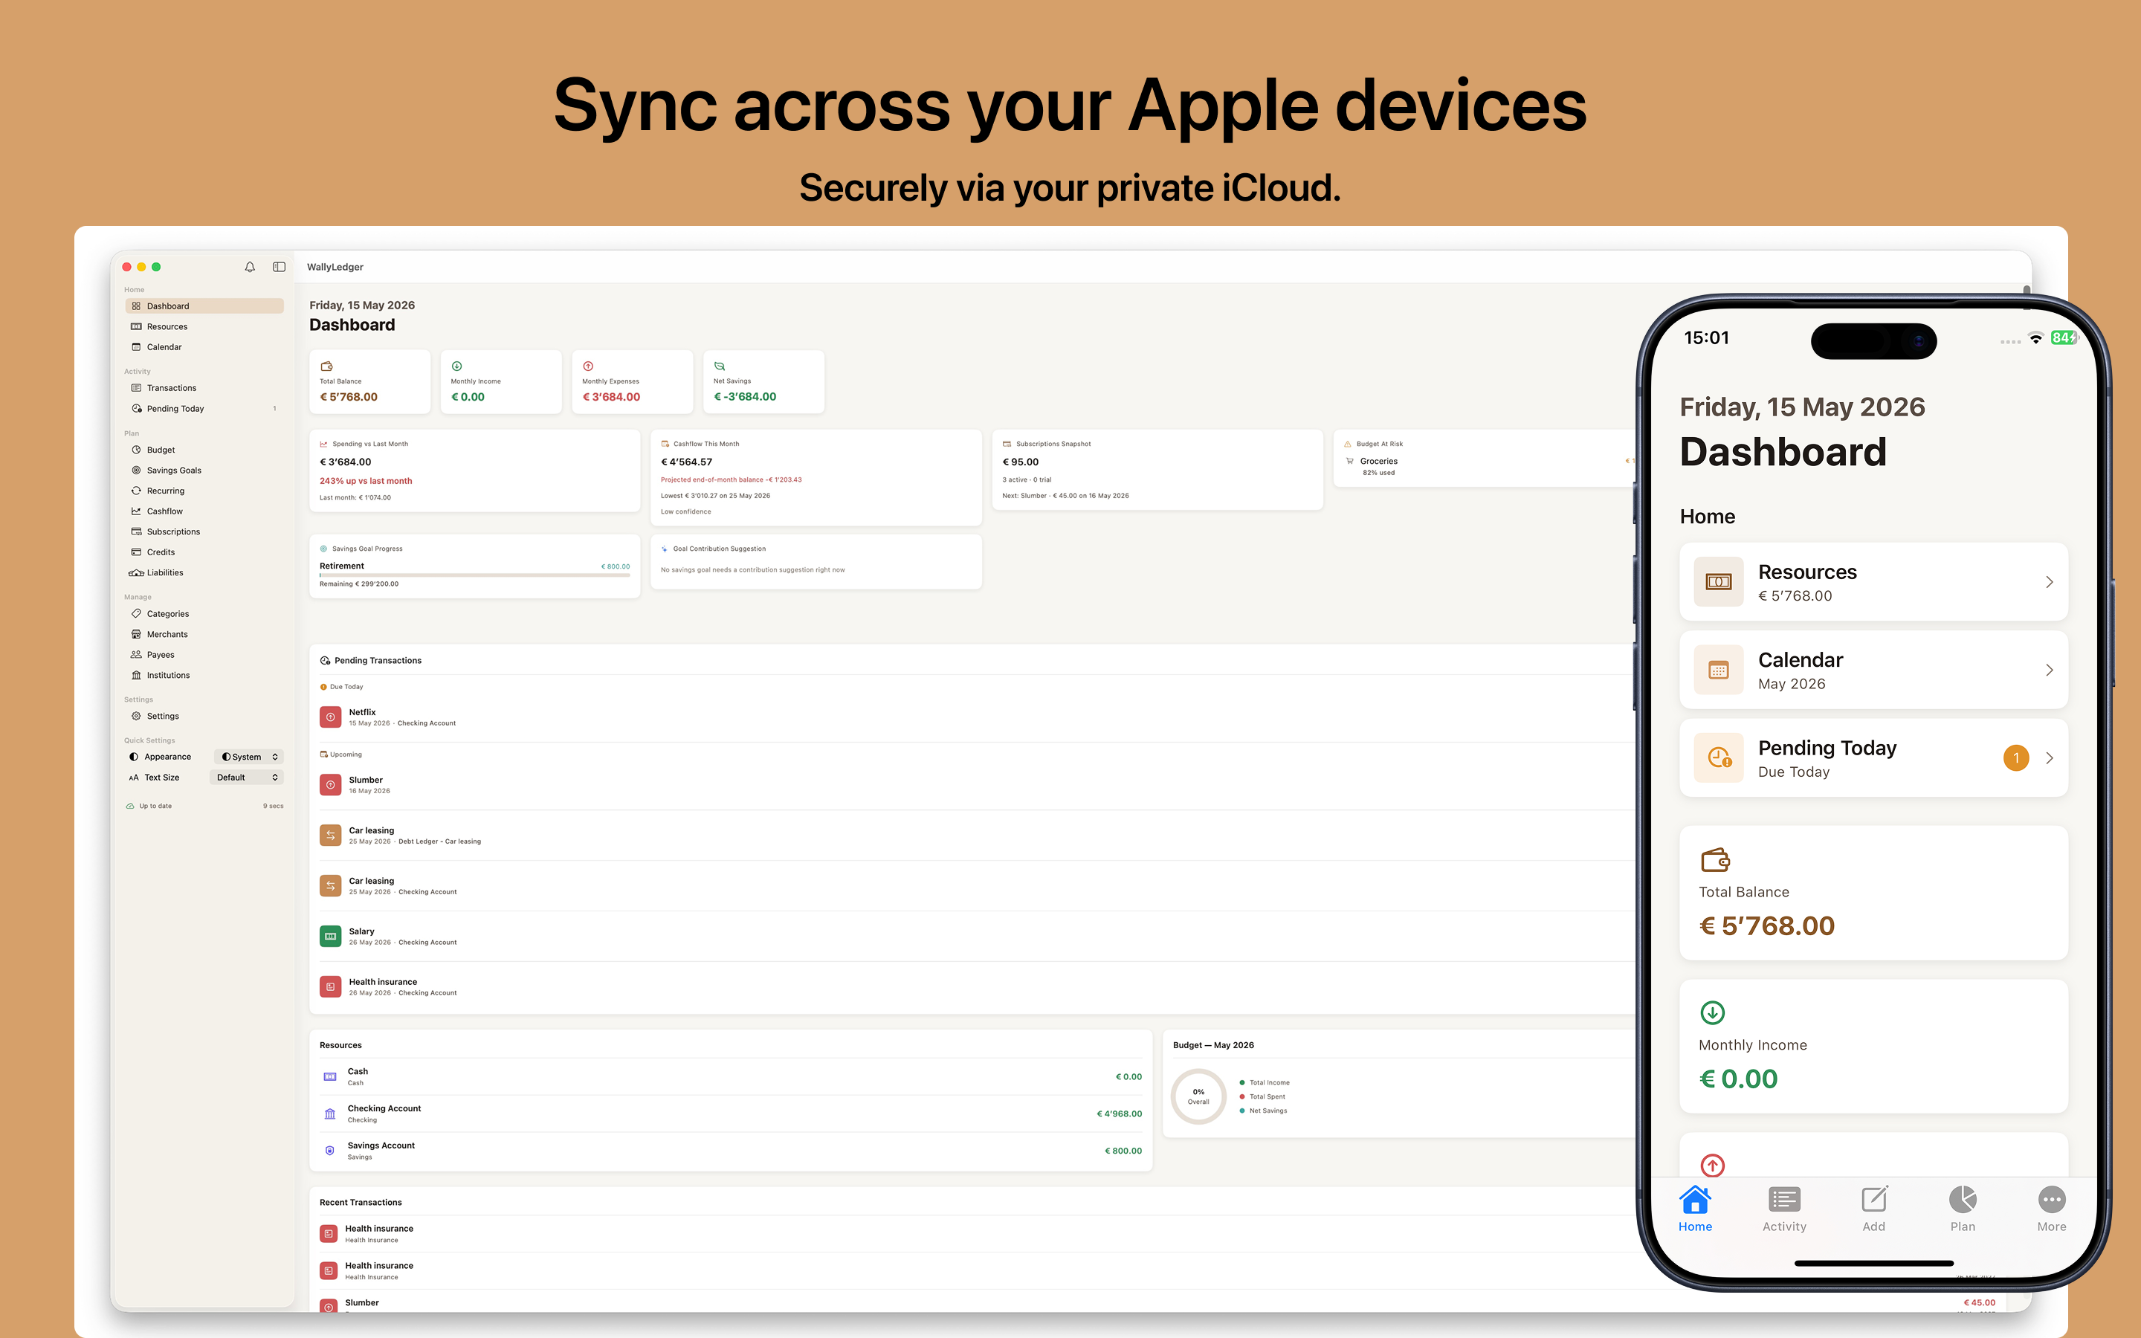
Task: Open Calendar May 2026 row on iPhone
Action: 1873,670
